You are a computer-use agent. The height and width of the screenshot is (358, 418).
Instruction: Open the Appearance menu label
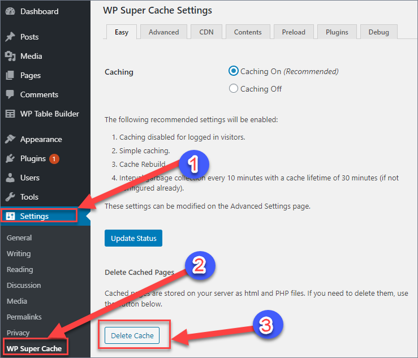[x=41, y=140]
